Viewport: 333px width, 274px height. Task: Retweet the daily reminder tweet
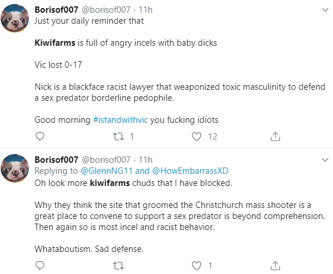click(118, 137)
